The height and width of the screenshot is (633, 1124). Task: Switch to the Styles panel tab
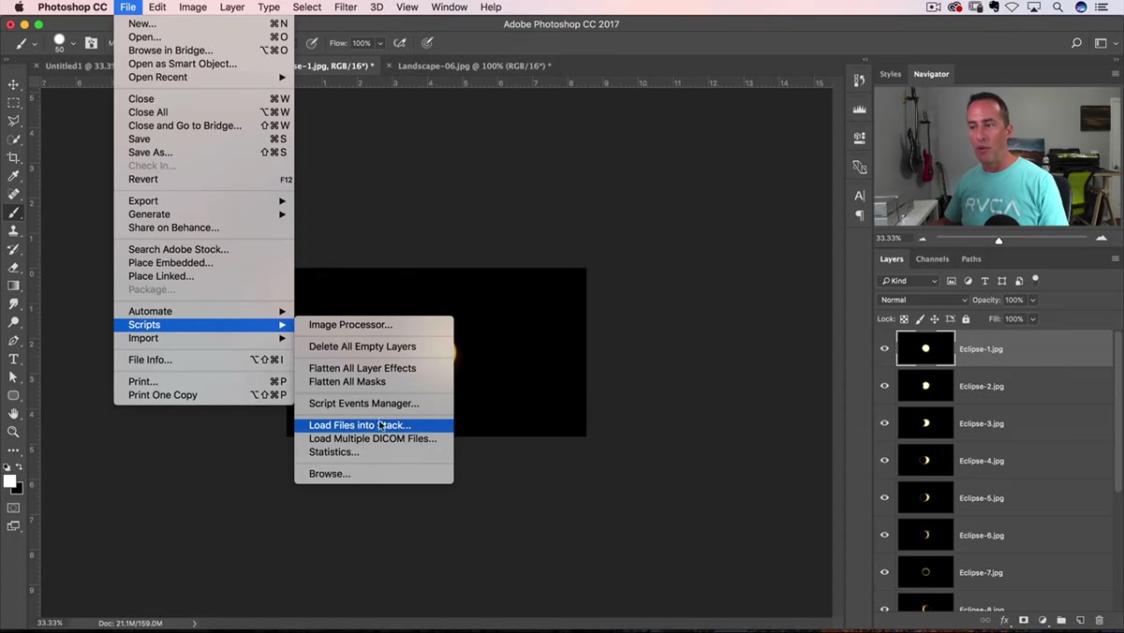(x=890, y=74)
